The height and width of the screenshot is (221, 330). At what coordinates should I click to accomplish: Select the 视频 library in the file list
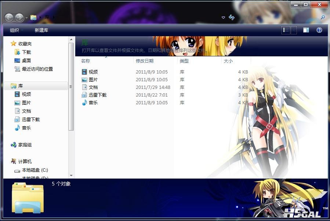(x=93, y=72)
